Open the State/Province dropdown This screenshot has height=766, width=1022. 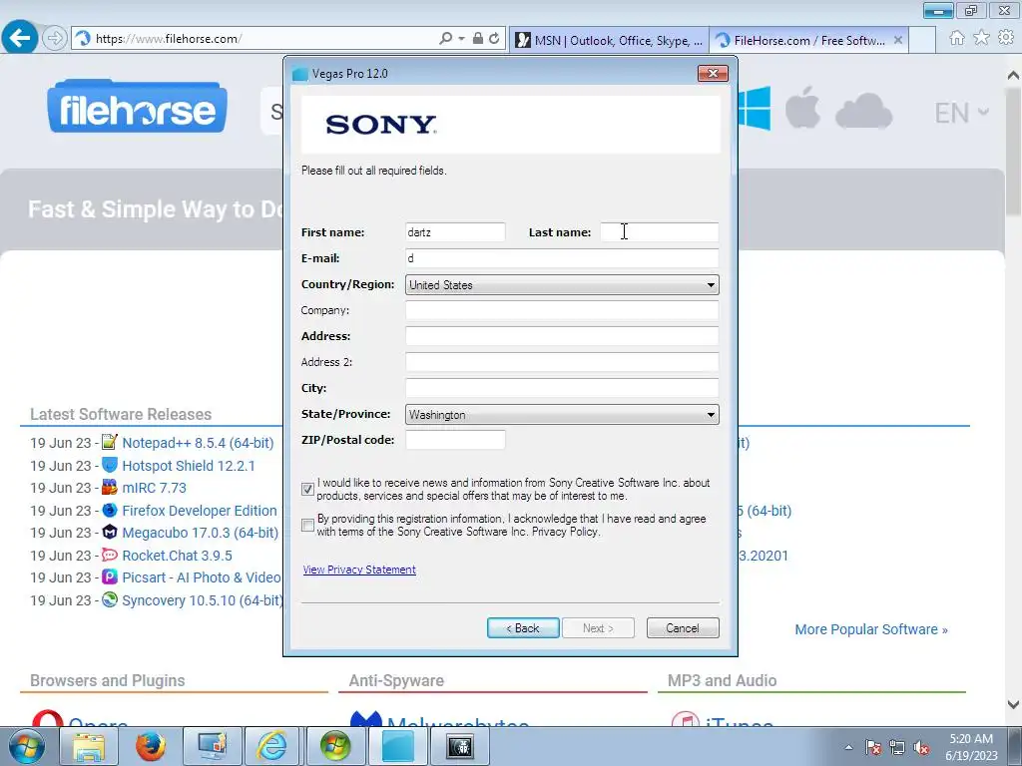click(x=562, y=414)
